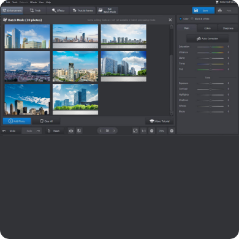The image size is (239, 239).
Task: Click the Auto Correction button
Action: 207,39
